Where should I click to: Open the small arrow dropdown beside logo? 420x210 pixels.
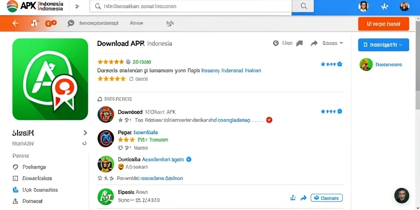click(x=77, y=6)
